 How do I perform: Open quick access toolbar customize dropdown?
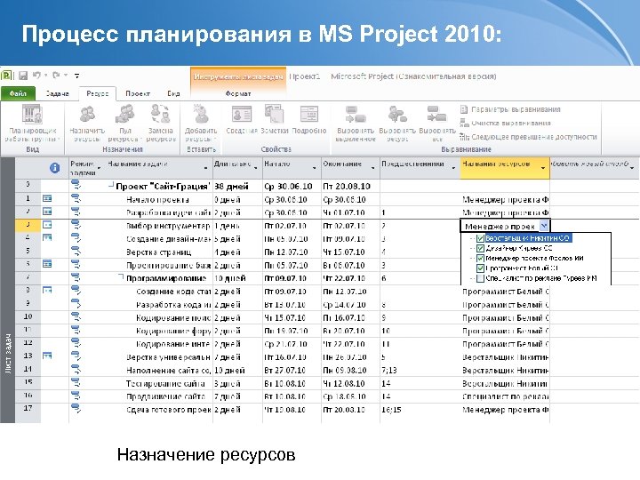point(76,76)
